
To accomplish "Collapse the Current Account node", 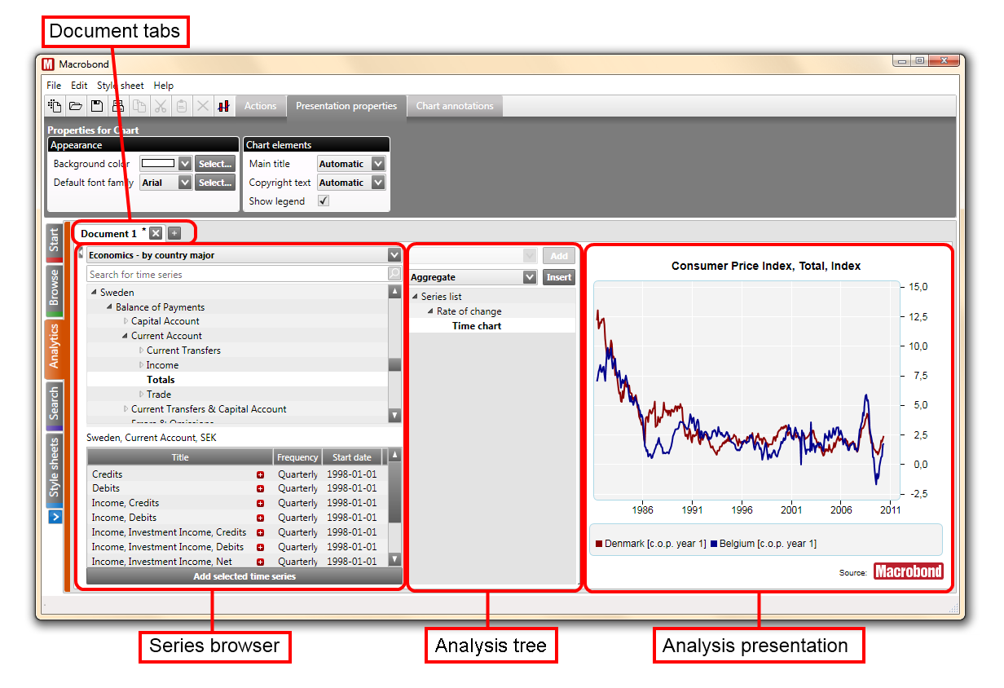I will pos(125,336).
